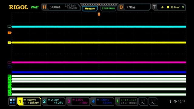
Task: Select digital channel D6 label
Action: click(9, 79)
